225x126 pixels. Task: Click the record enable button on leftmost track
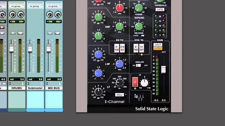tap(2, 27)
